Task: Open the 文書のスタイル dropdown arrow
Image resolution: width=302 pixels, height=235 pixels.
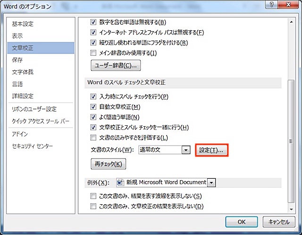Action: pos(185,150)
